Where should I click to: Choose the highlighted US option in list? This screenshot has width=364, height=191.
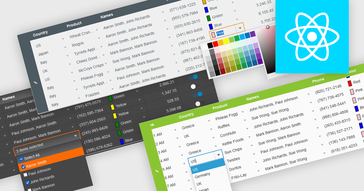(196, 169)
